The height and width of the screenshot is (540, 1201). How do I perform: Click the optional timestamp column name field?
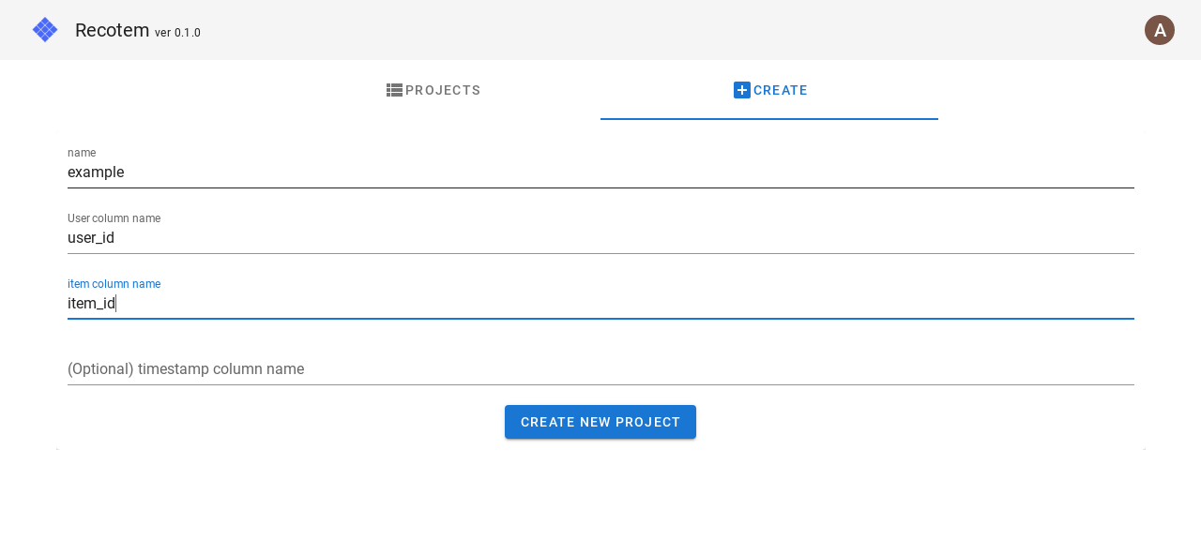click(375, 368)
